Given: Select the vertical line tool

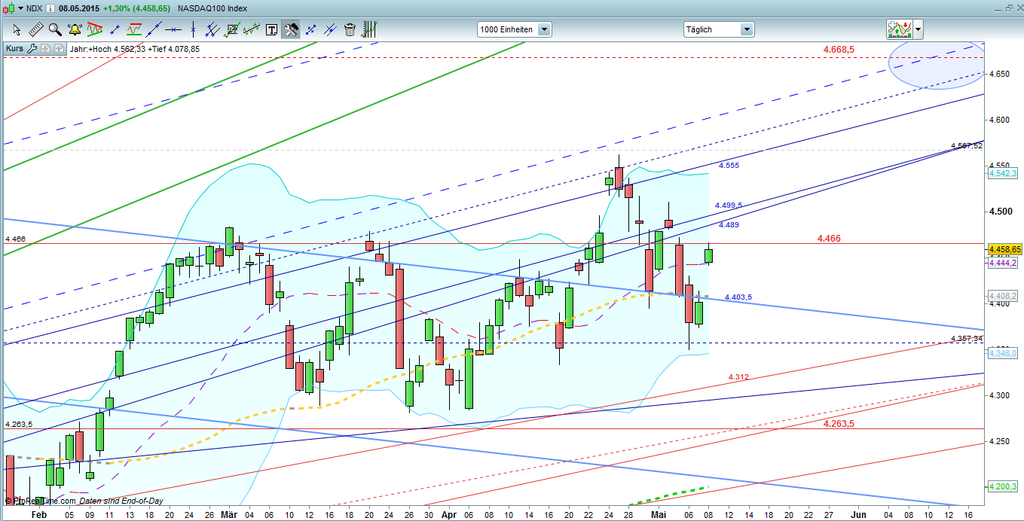Looking at the screenshot, I should tap(193, 29).
